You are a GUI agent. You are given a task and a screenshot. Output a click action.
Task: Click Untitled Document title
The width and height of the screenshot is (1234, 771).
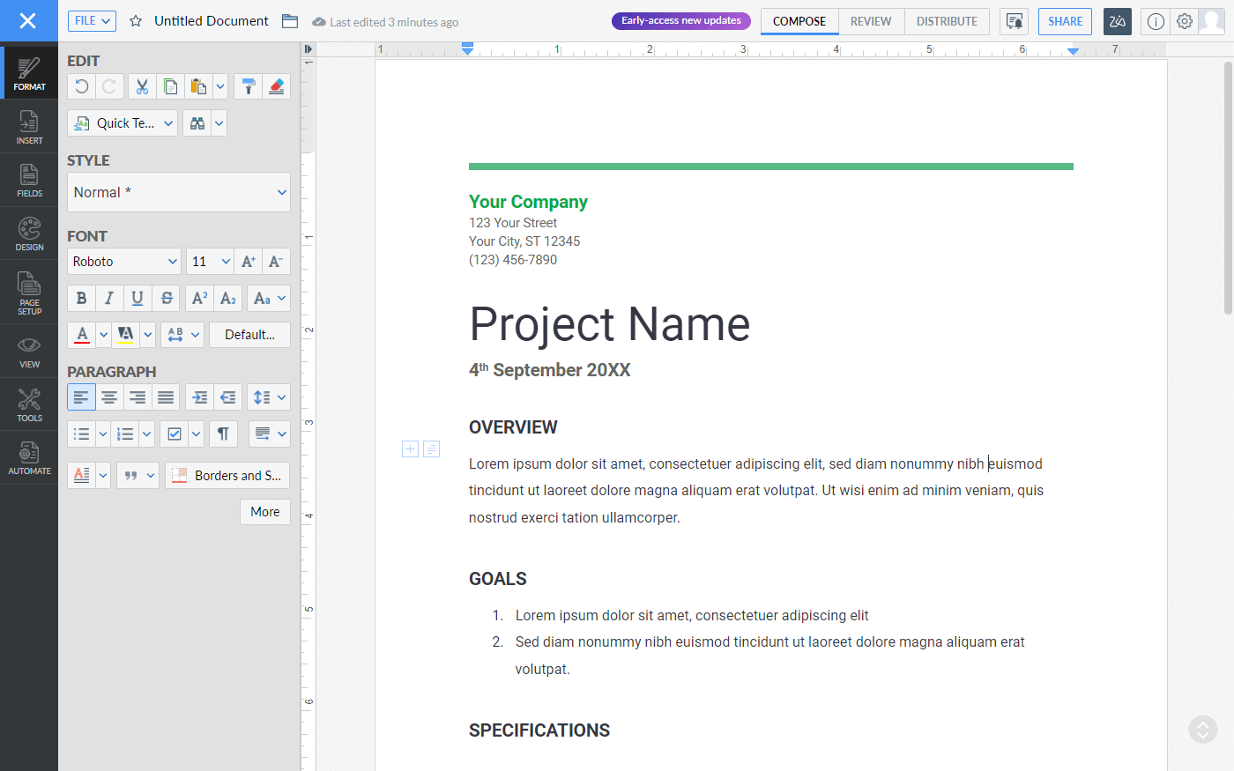point(212,21)
